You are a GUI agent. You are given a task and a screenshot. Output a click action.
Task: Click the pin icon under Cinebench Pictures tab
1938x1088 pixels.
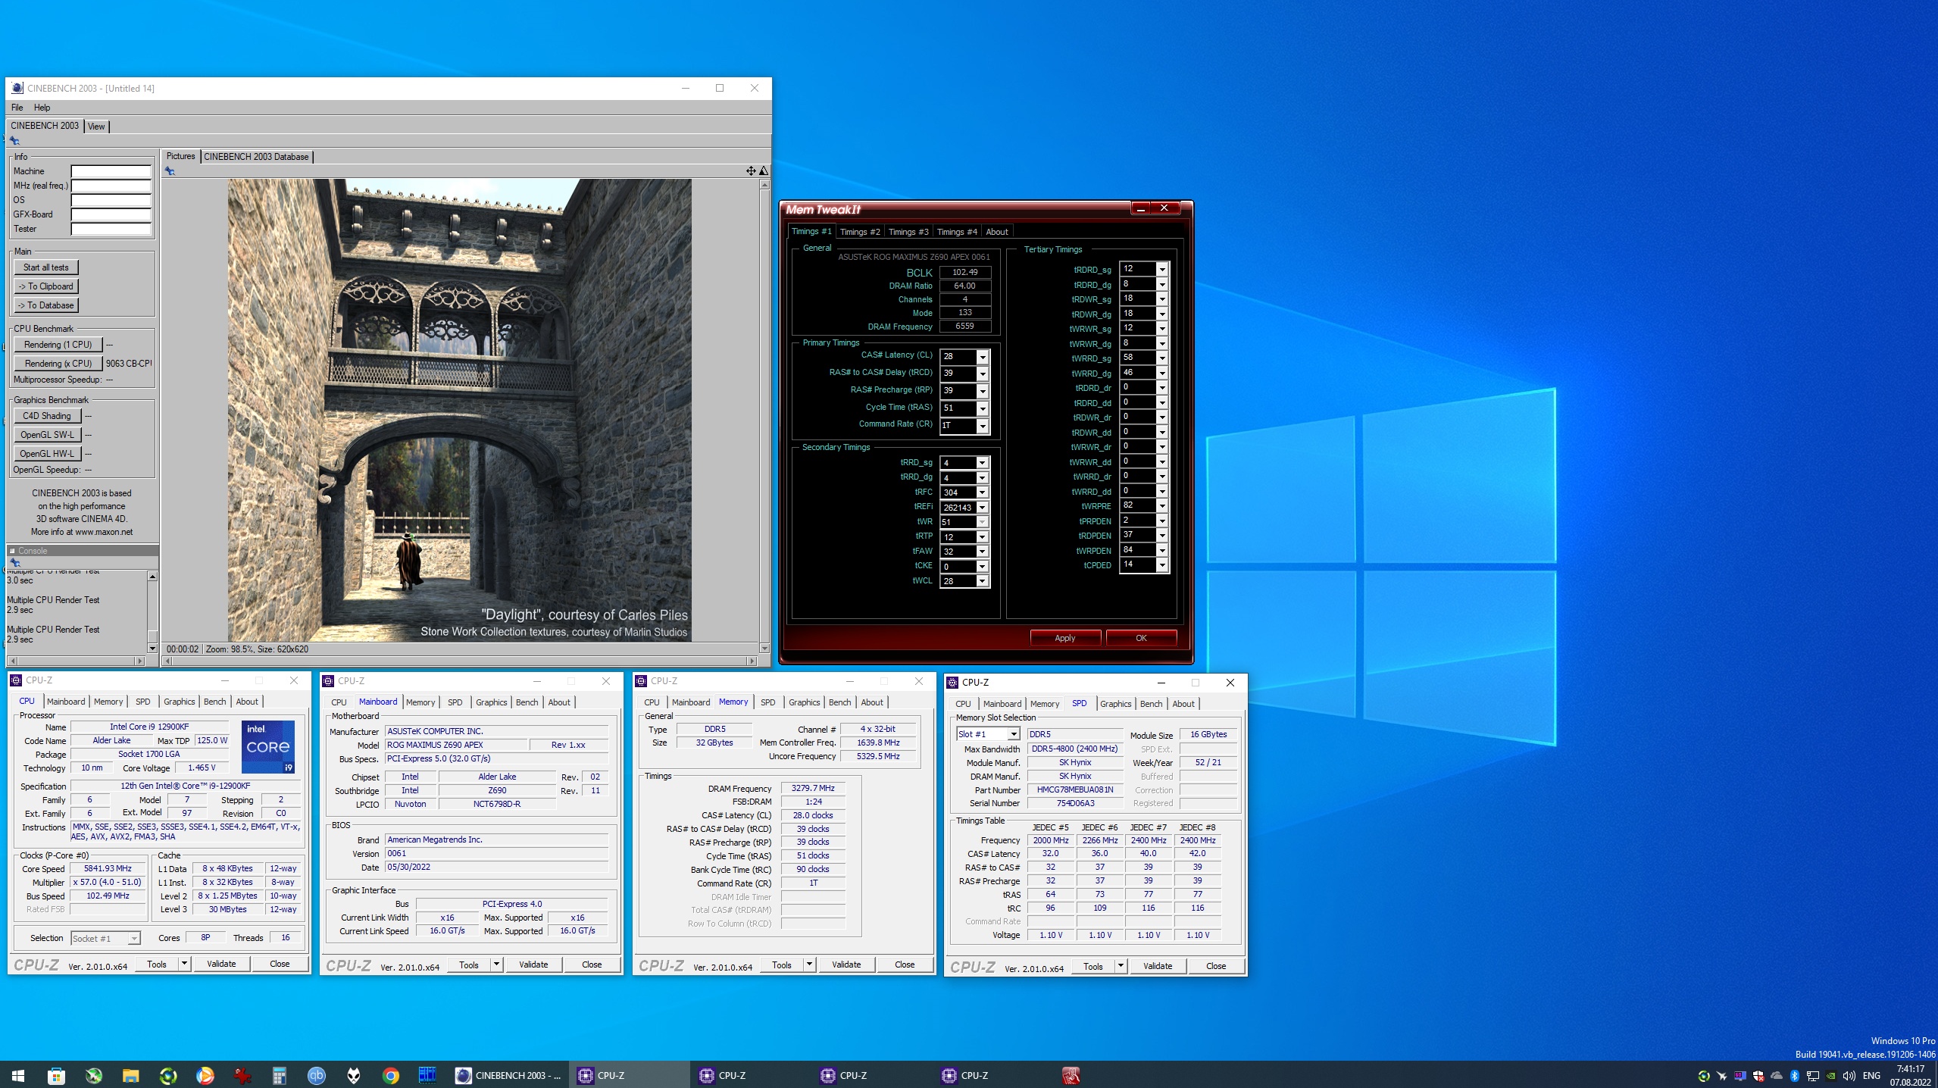pyautogui.click(x=170, y=171)
